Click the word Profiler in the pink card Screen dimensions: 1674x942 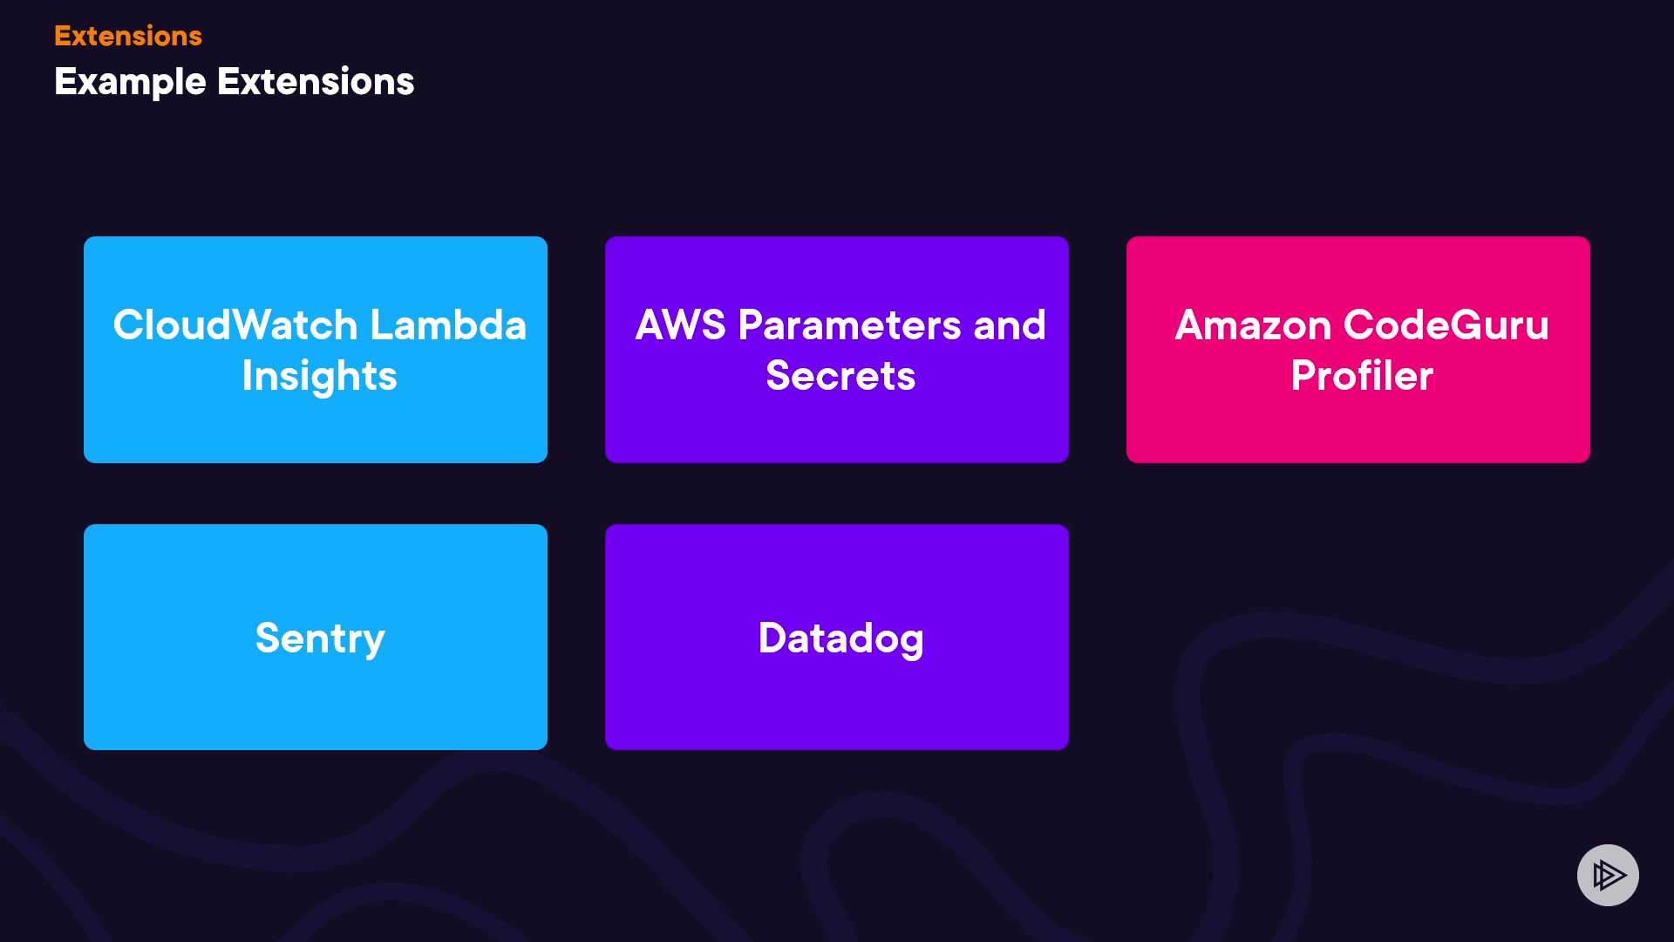coord(1362,376)
